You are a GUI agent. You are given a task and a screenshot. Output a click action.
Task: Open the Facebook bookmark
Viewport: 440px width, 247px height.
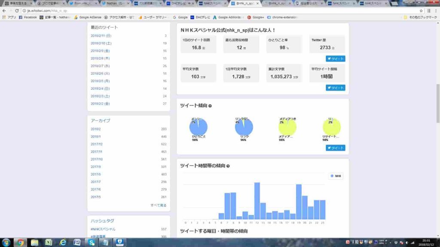28,17
